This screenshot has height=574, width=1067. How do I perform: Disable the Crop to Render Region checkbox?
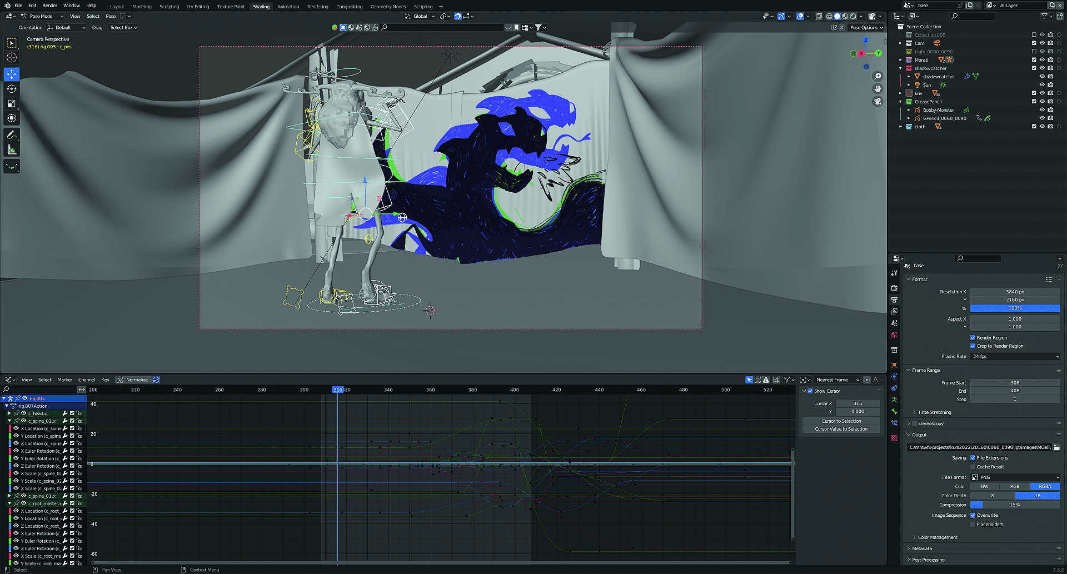coord(973,346)
